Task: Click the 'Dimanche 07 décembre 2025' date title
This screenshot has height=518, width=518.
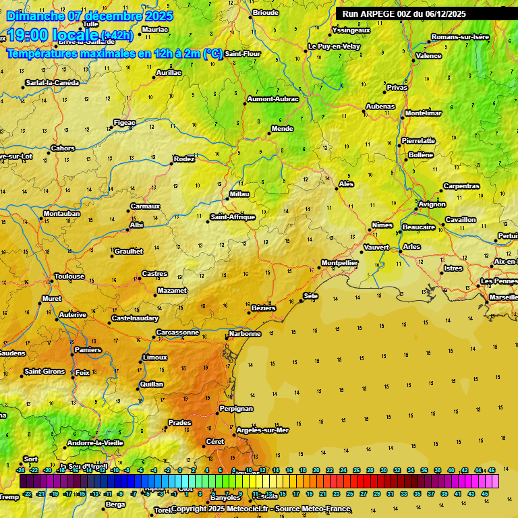Action: coord(89,16)
